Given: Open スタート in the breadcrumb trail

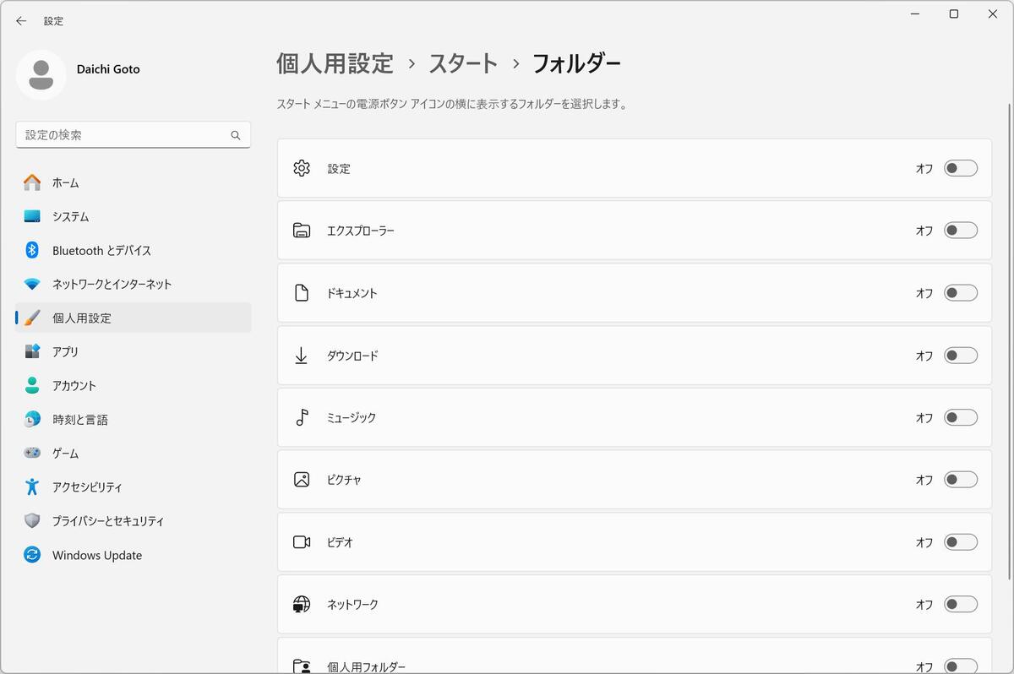Looking at the screenshot, I should coord(463,63).
